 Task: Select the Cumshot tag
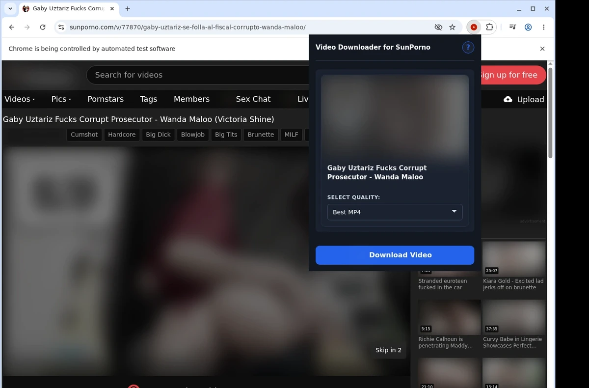(84, 135)
